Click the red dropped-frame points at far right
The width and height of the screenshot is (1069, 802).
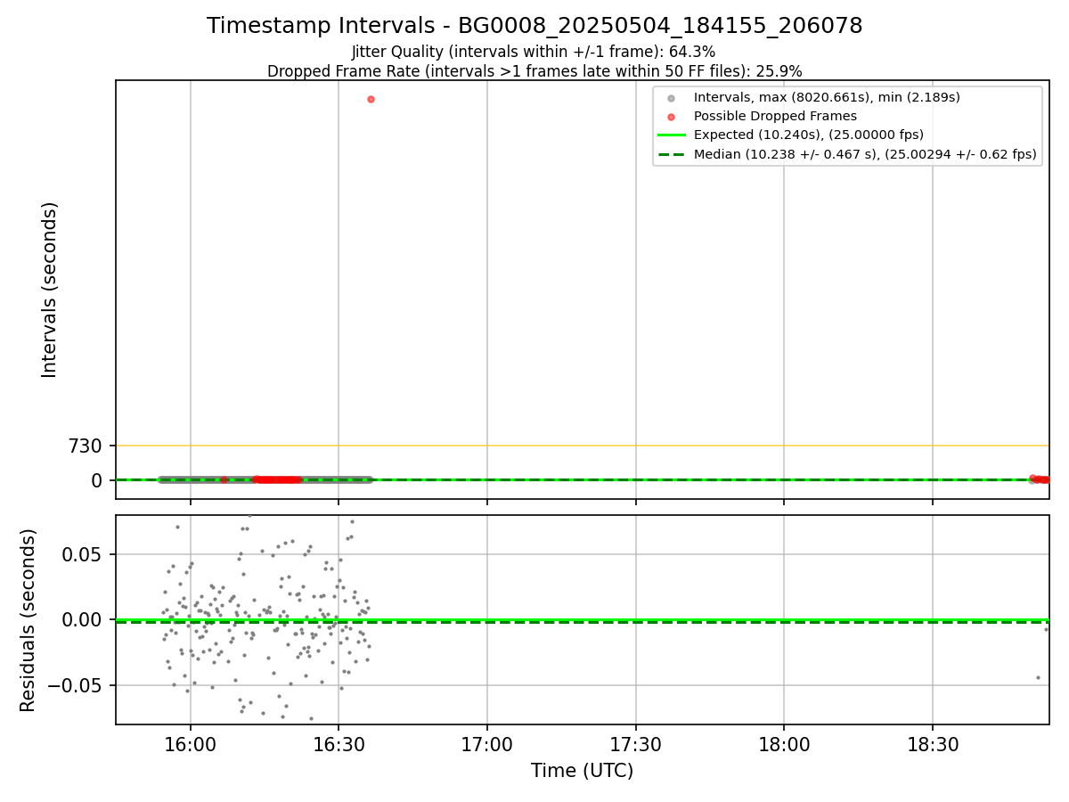point(1040,479)
